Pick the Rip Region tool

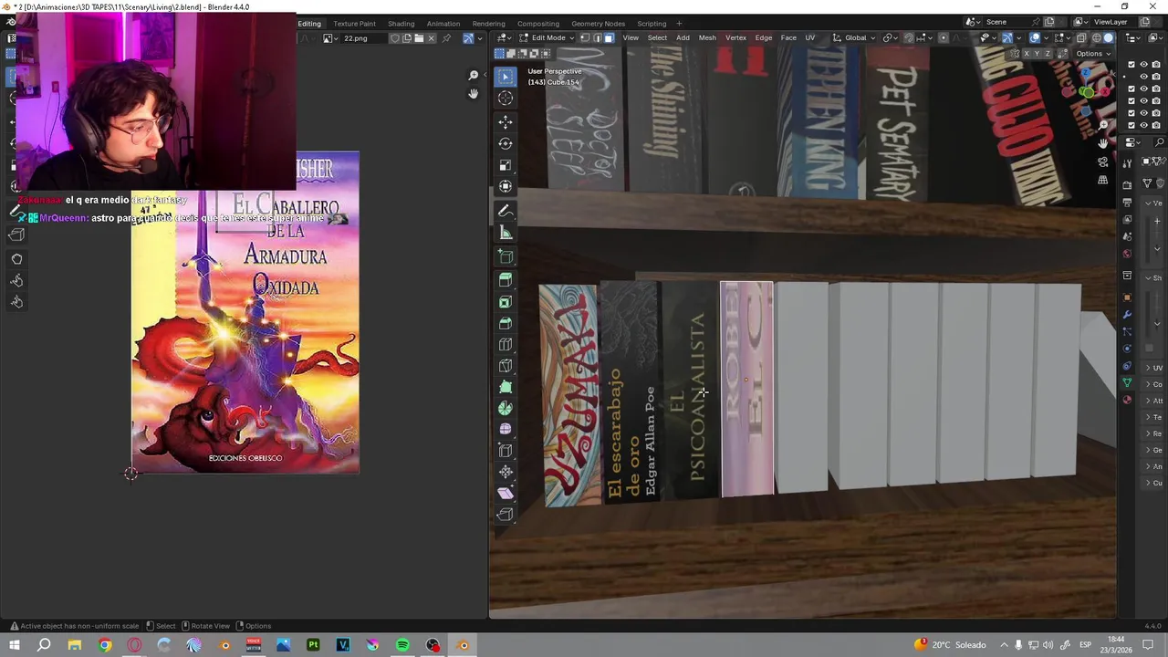pyautogui.click(x=506, y=515)
